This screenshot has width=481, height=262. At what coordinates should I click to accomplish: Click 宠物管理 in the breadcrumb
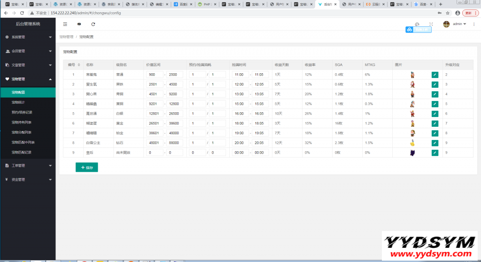pos(66,37)
